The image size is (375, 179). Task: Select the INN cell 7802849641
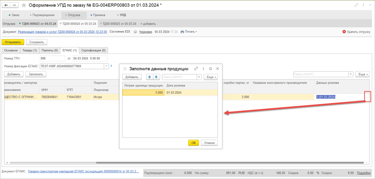click(52, 97)
